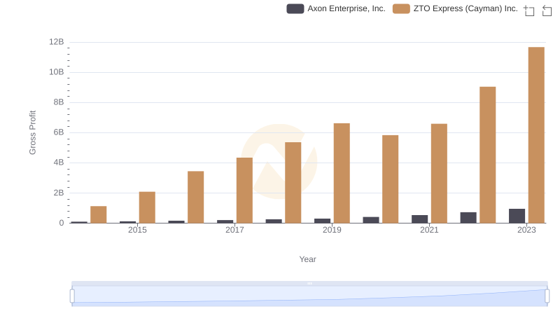Click Axon Enterprise bar for 2021
This screenshot has height=323, width=560.
click(x=419, y=219)
